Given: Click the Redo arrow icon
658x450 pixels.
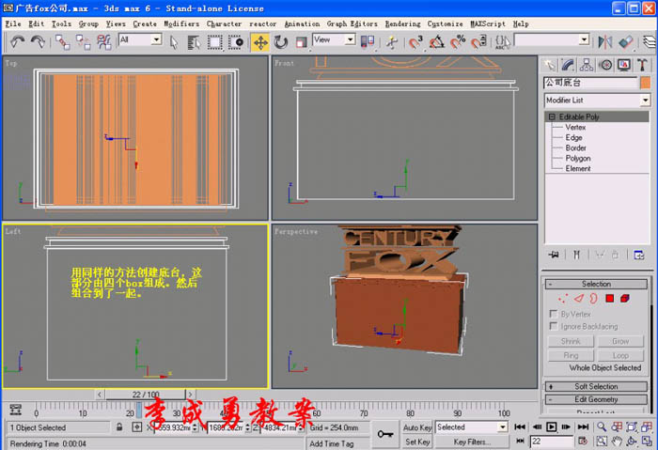Looking at the screenshot, I should click(39, 42).
